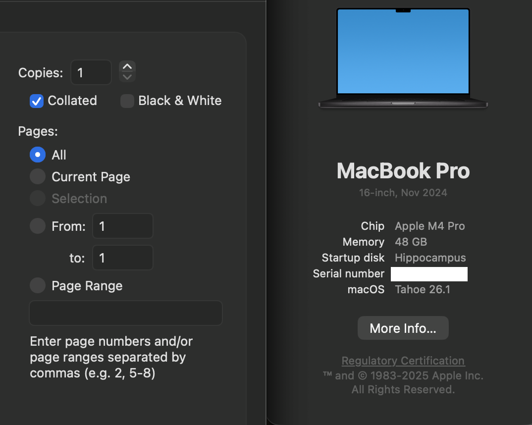Image resolution: width=532 pixels, height=425 pixels.
Task: Click the 'Black & White' label text
Action: [180, 101]
